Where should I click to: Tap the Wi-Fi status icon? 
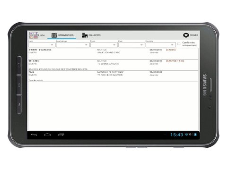coord(186,135)
